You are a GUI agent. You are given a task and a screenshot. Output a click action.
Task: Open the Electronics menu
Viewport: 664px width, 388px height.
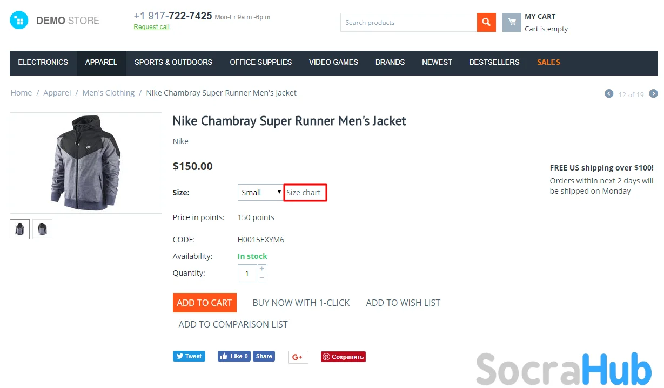[x=43, y=63]
